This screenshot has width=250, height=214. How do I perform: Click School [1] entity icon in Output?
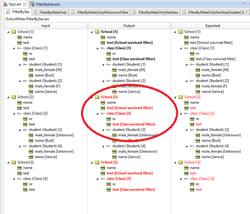[97, 32]
